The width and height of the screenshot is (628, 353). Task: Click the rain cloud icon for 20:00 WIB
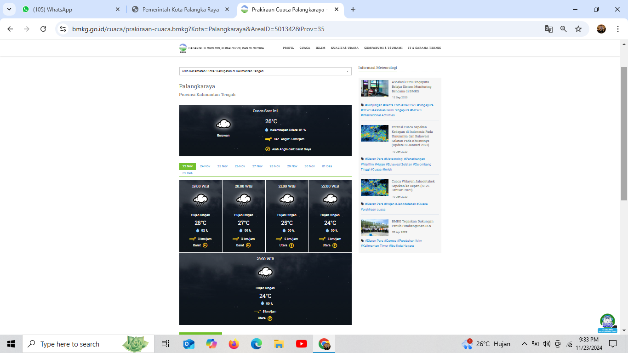pyautogui.click(x=244, y=200)
